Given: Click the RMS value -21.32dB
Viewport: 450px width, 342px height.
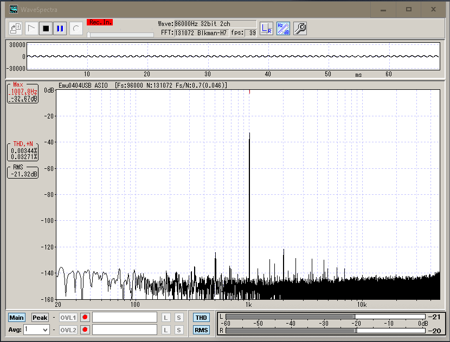Looking at the screenshot, I should click(x=24, y=174).
